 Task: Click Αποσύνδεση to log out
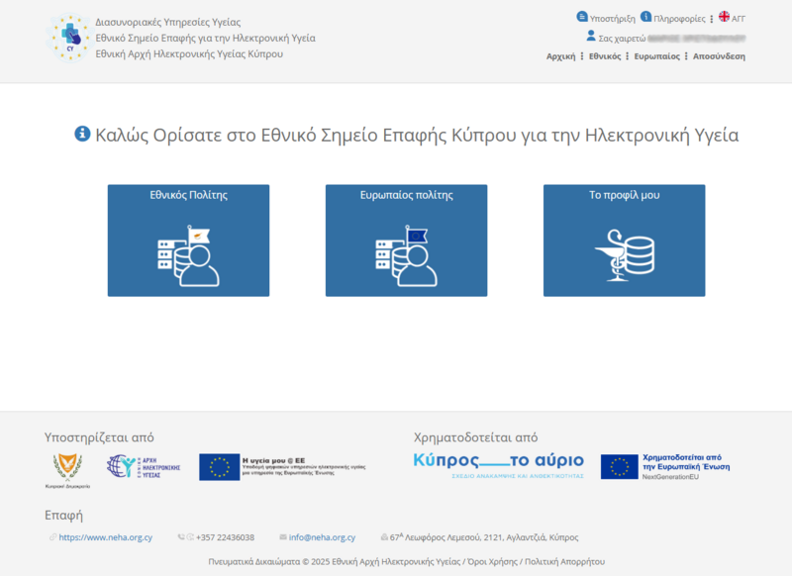[x=719, y=57]
